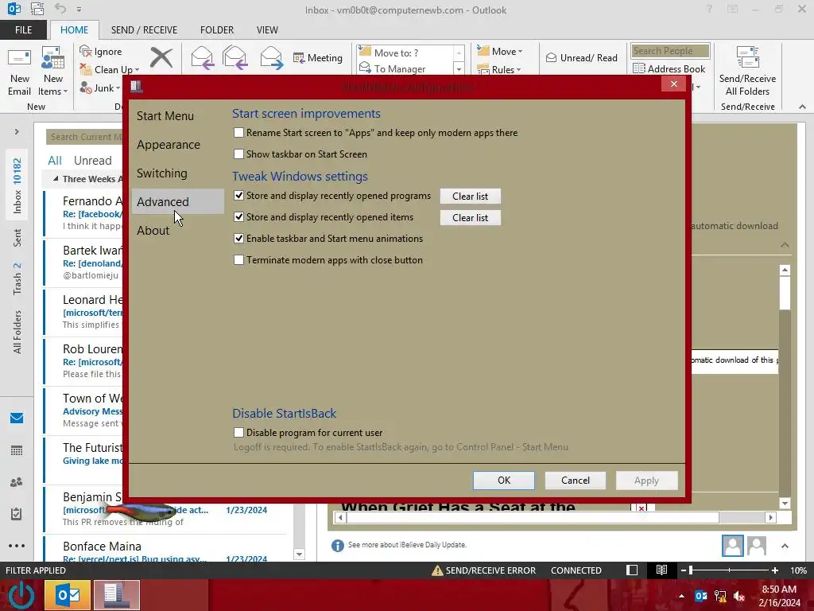Collapse the Outlook ribbon

pyautogui.click(x=802, y=107)
